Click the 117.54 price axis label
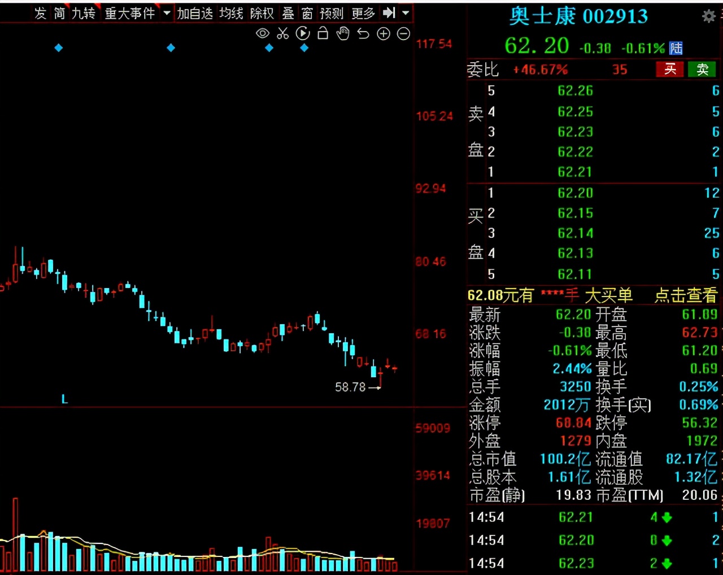Screen dimensions: 723x575 [x=434, y=43]
